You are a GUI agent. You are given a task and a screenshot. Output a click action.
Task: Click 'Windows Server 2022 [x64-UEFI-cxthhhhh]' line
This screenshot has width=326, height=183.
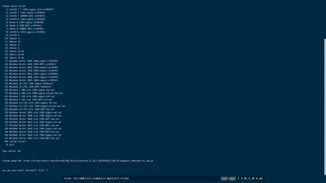coord(30,64)
